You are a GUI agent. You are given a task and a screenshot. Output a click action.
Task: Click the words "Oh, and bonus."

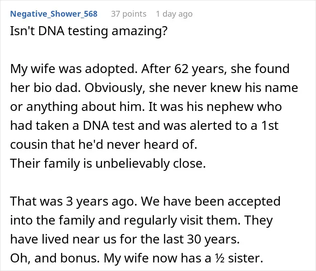click(55, 258)
